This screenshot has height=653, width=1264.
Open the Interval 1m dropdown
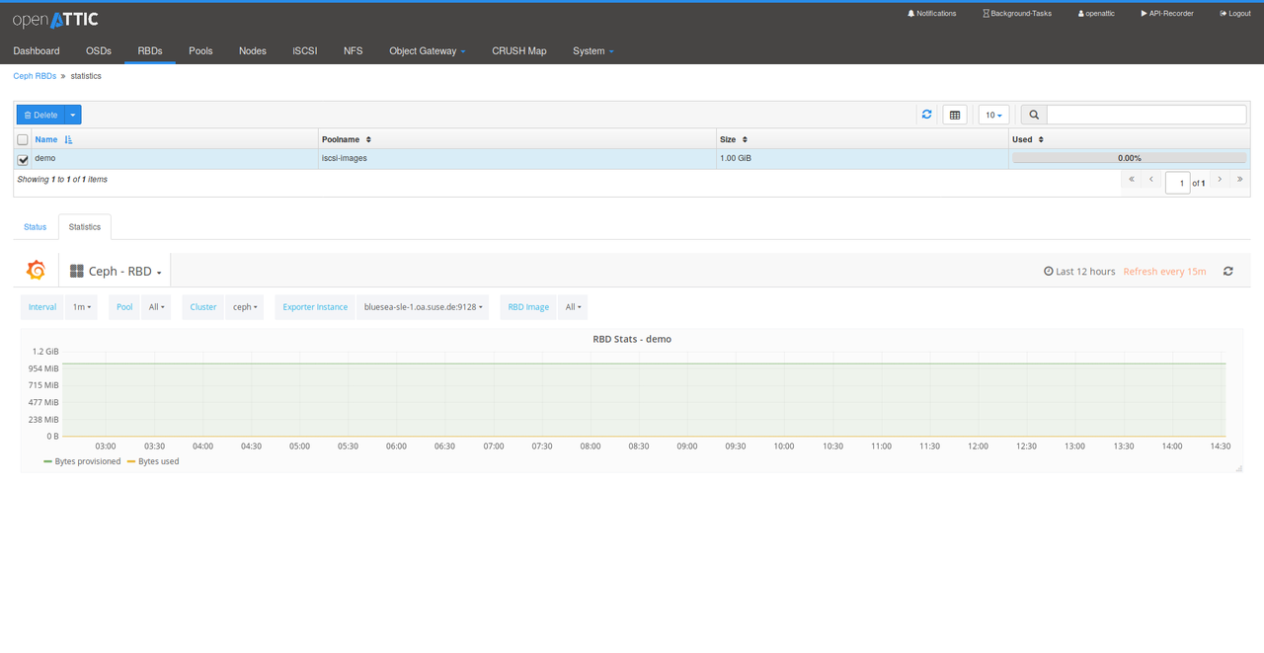click(81, 307)
